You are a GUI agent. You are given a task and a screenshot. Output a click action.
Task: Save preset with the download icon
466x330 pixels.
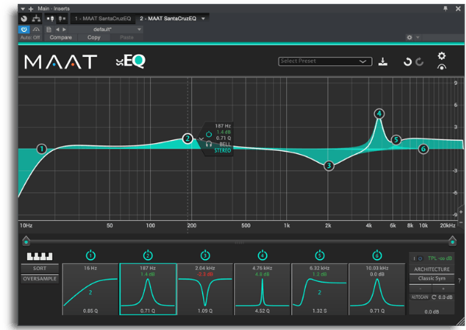click(x=383, y=61)
